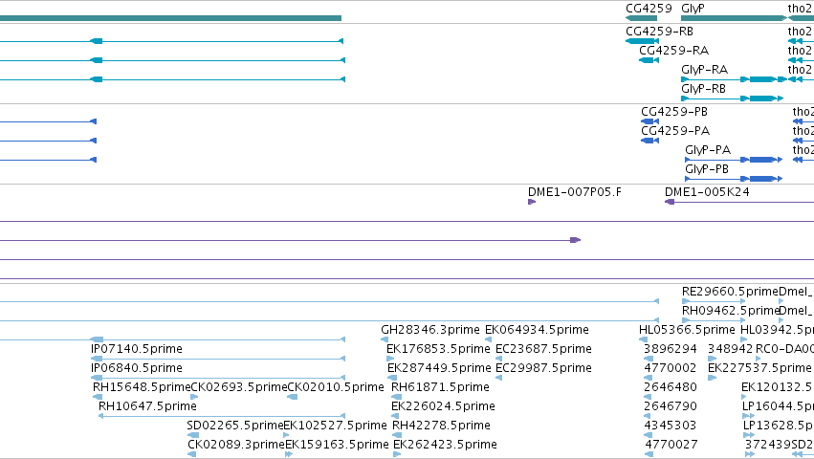
Task: Select the CG4259 gene label
Action: pos(649,9)
